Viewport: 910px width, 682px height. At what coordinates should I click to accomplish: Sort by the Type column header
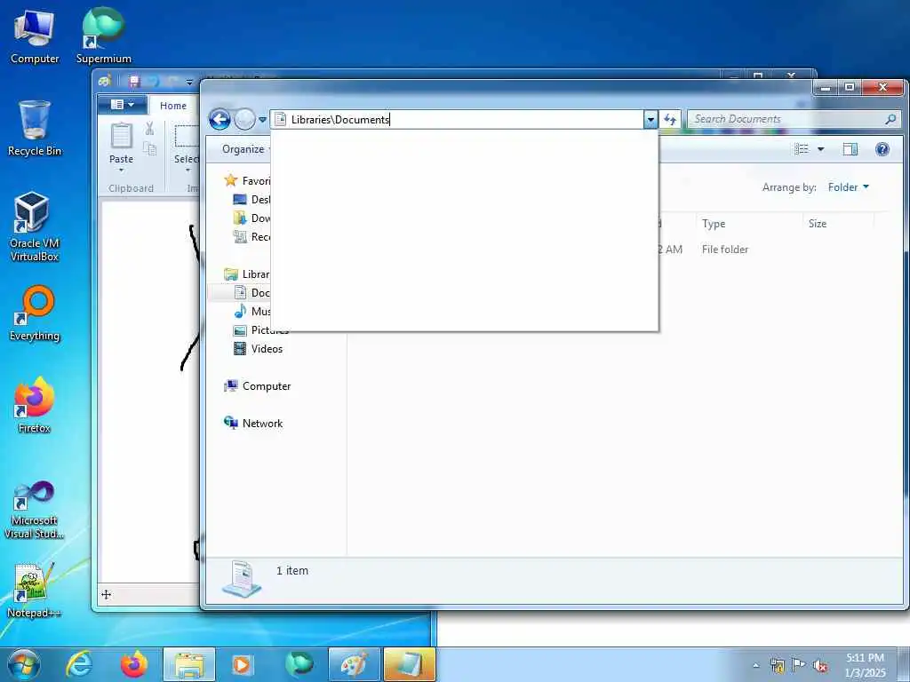pos(748,223)
